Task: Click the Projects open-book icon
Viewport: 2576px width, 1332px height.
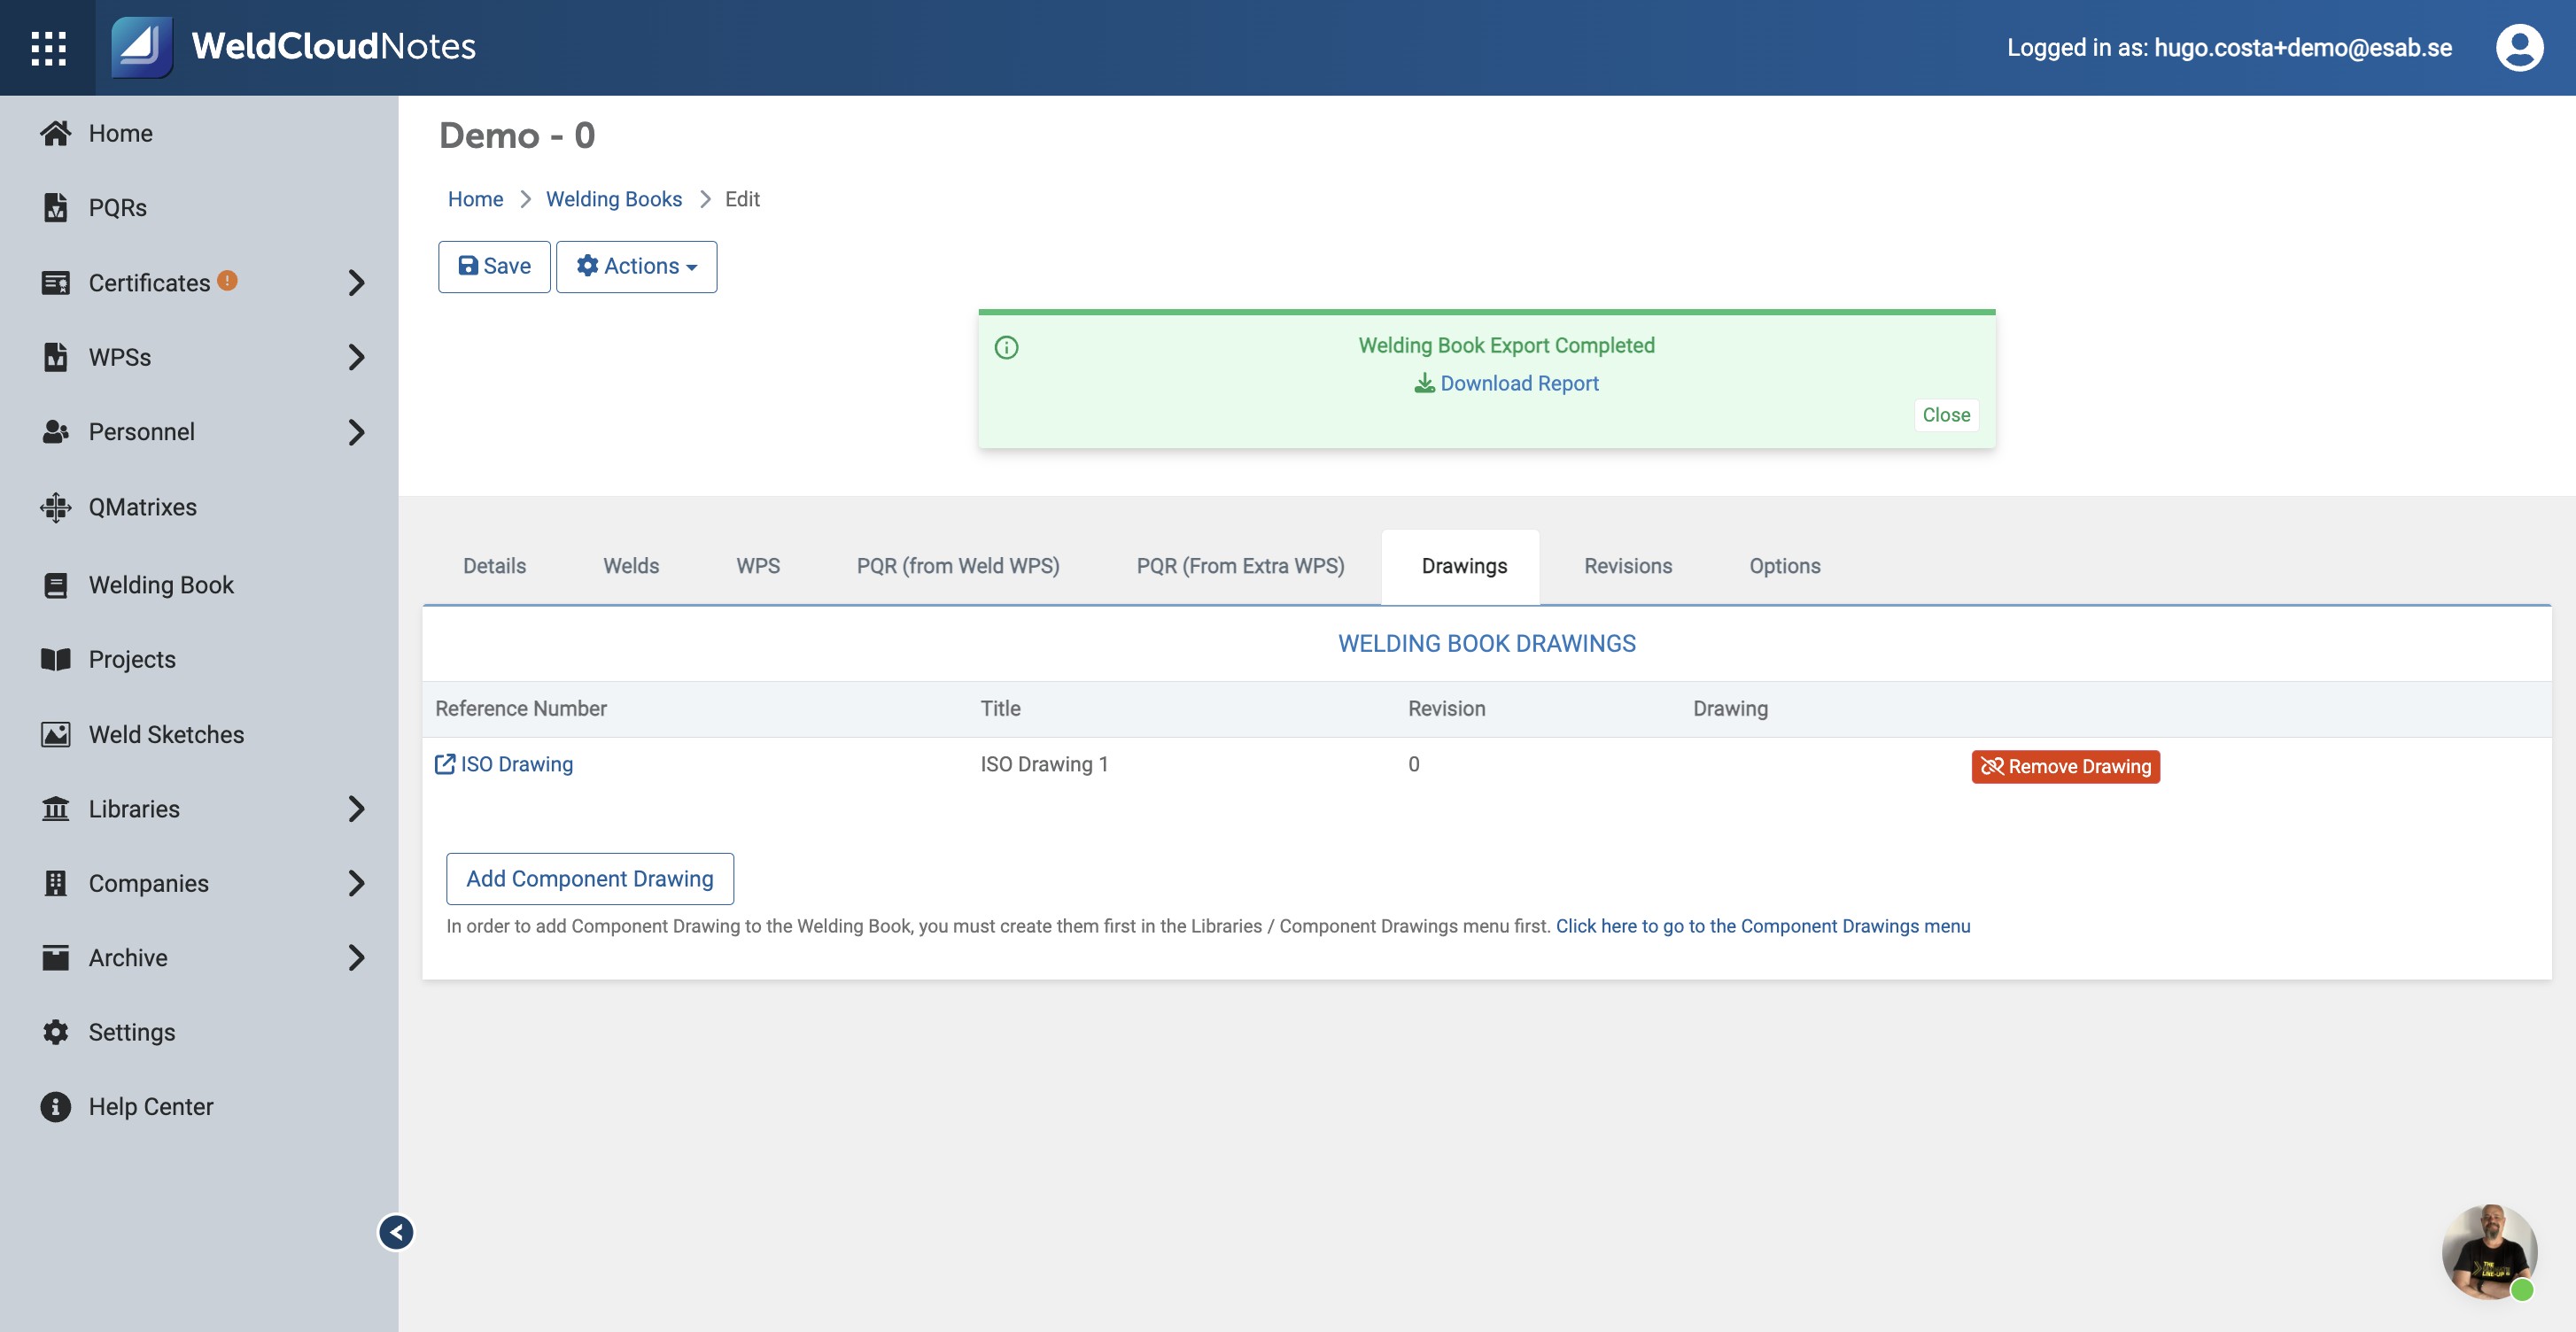Action: click(x=55, y=659)
